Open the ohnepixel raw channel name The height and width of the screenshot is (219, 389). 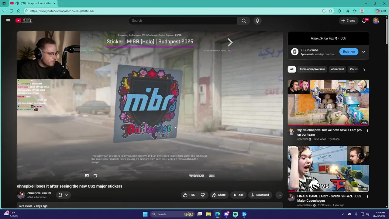pos(37,193)
